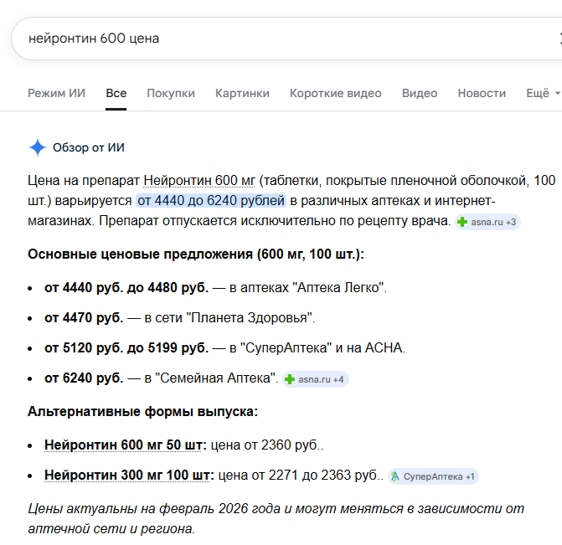Switch to the Режим ИИ tab
The height and width of the screenshot is (545, 562).
pyautogui.click(x=56, y=94)
